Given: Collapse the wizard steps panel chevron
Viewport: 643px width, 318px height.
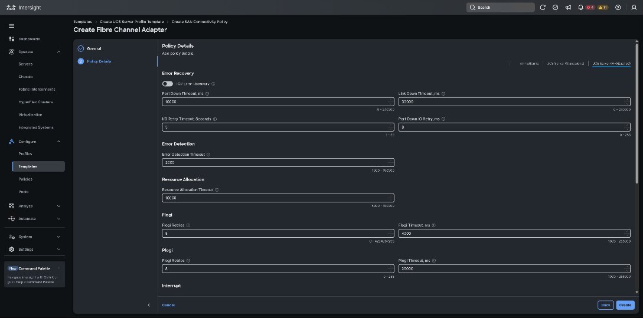Looking at the screenshot, I should click(x=149, y=305).
